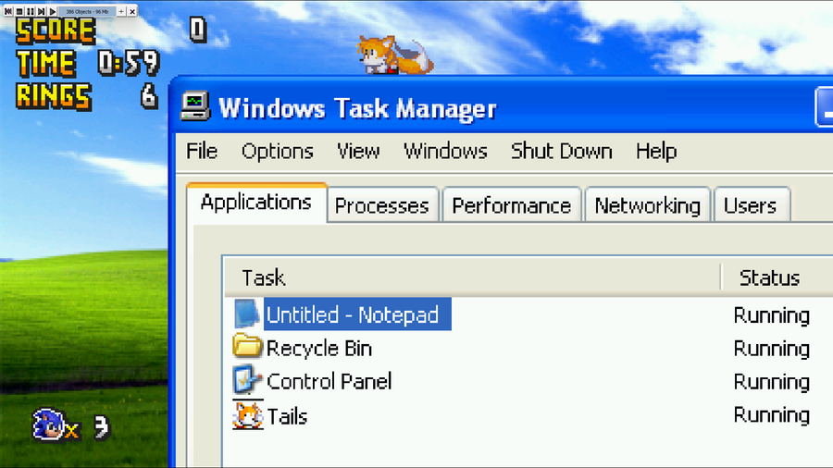Click the Control Panel icon in the task list

(x=247, y=380)
